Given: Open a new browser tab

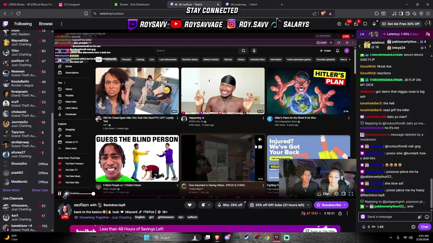Looking at the screenshot, I should 282,4.
